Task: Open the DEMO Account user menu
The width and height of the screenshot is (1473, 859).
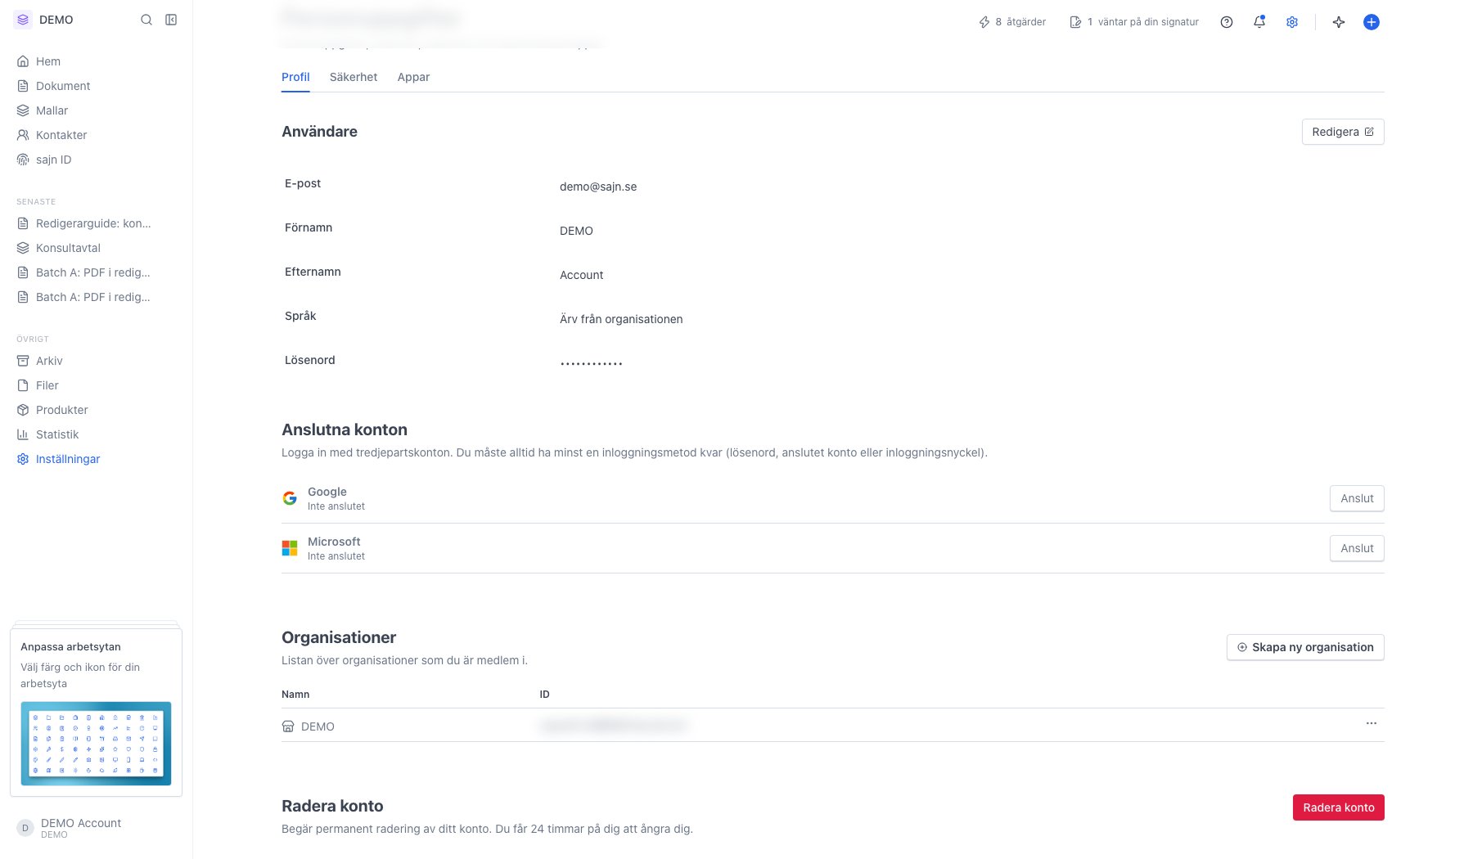Action: (x=96, y=828)
